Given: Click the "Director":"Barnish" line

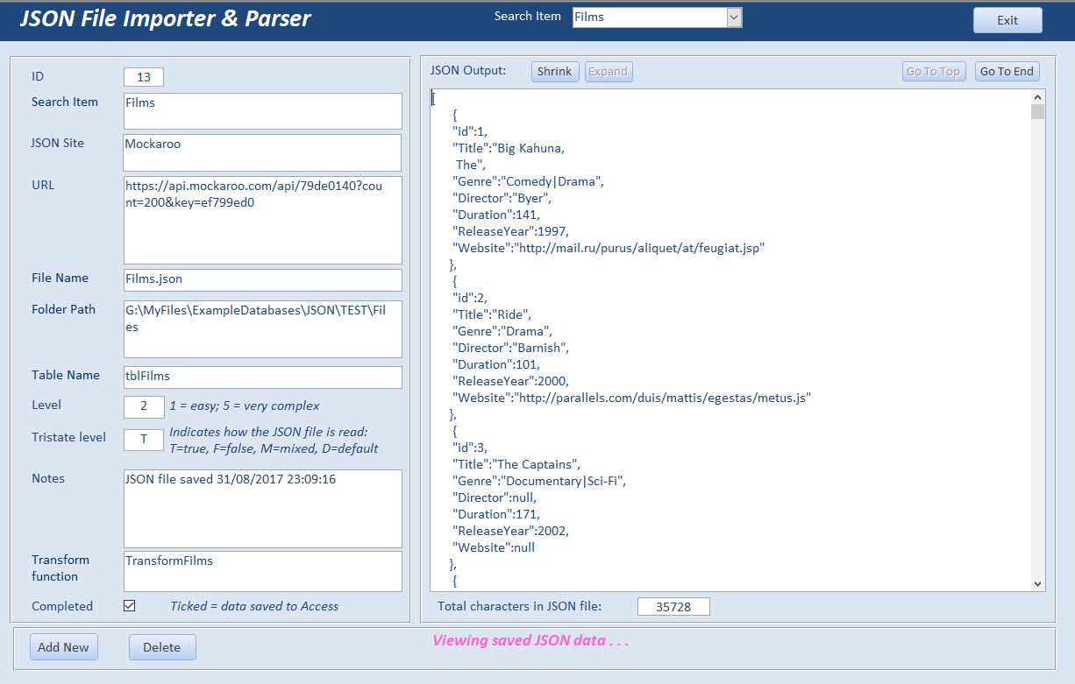Looking at the screenshot, I should [510, 348].
